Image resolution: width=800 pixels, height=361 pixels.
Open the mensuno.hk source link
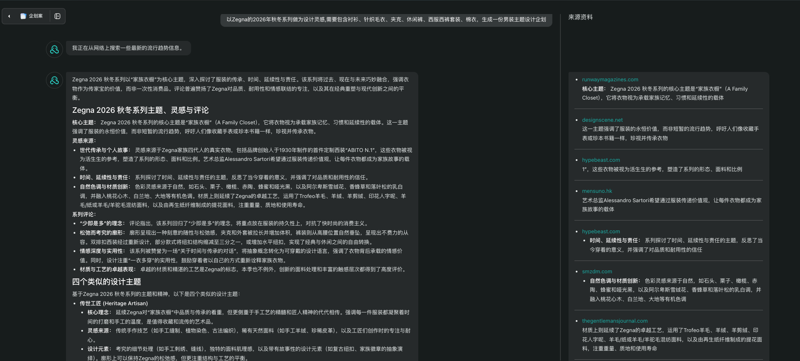[x=597, y=191]
